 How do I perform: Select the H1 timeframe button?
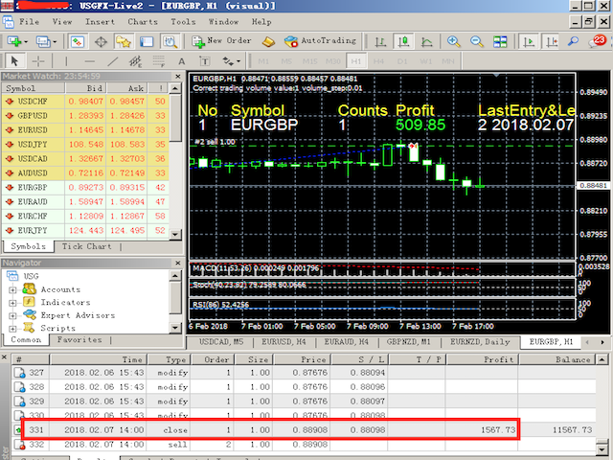pos(356,61)
